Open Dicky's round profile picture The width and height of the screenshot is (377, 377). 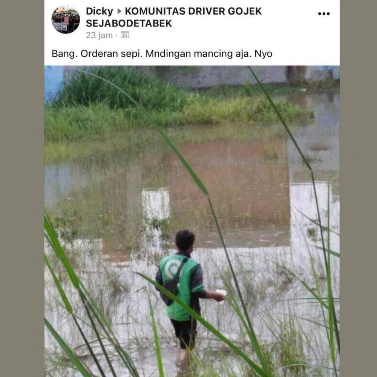pyautogui.click(x=66, y=20)
